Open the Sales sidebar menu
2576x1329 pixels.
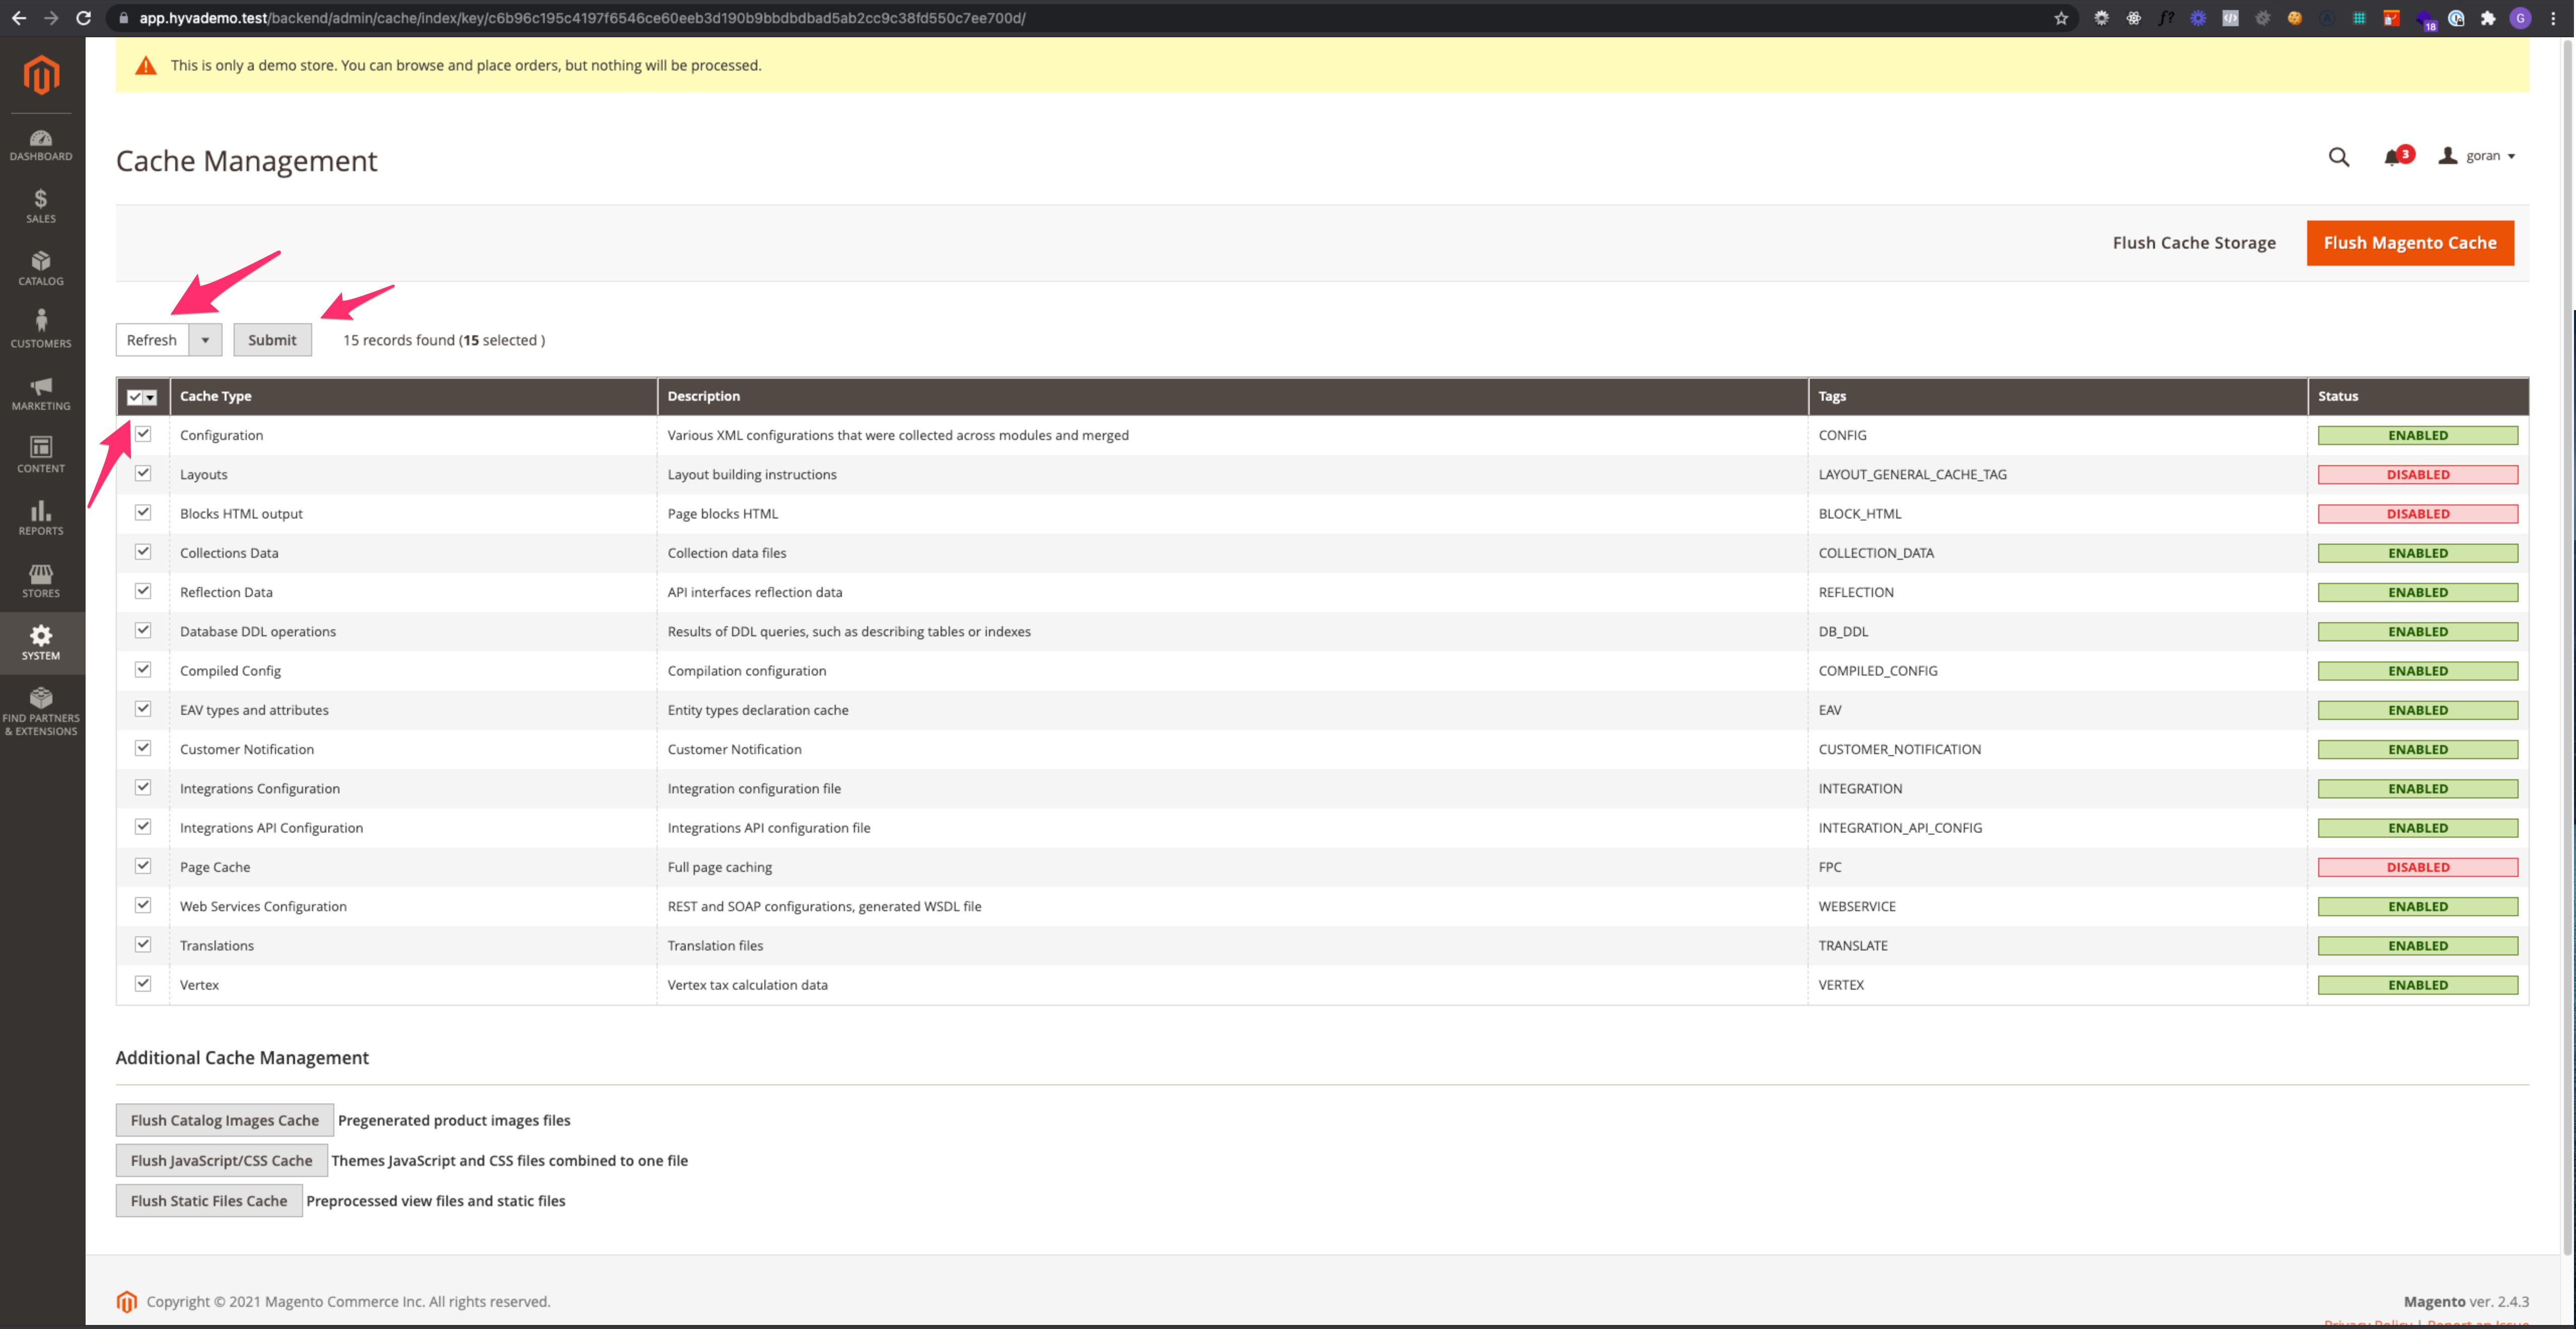(41, 207)
